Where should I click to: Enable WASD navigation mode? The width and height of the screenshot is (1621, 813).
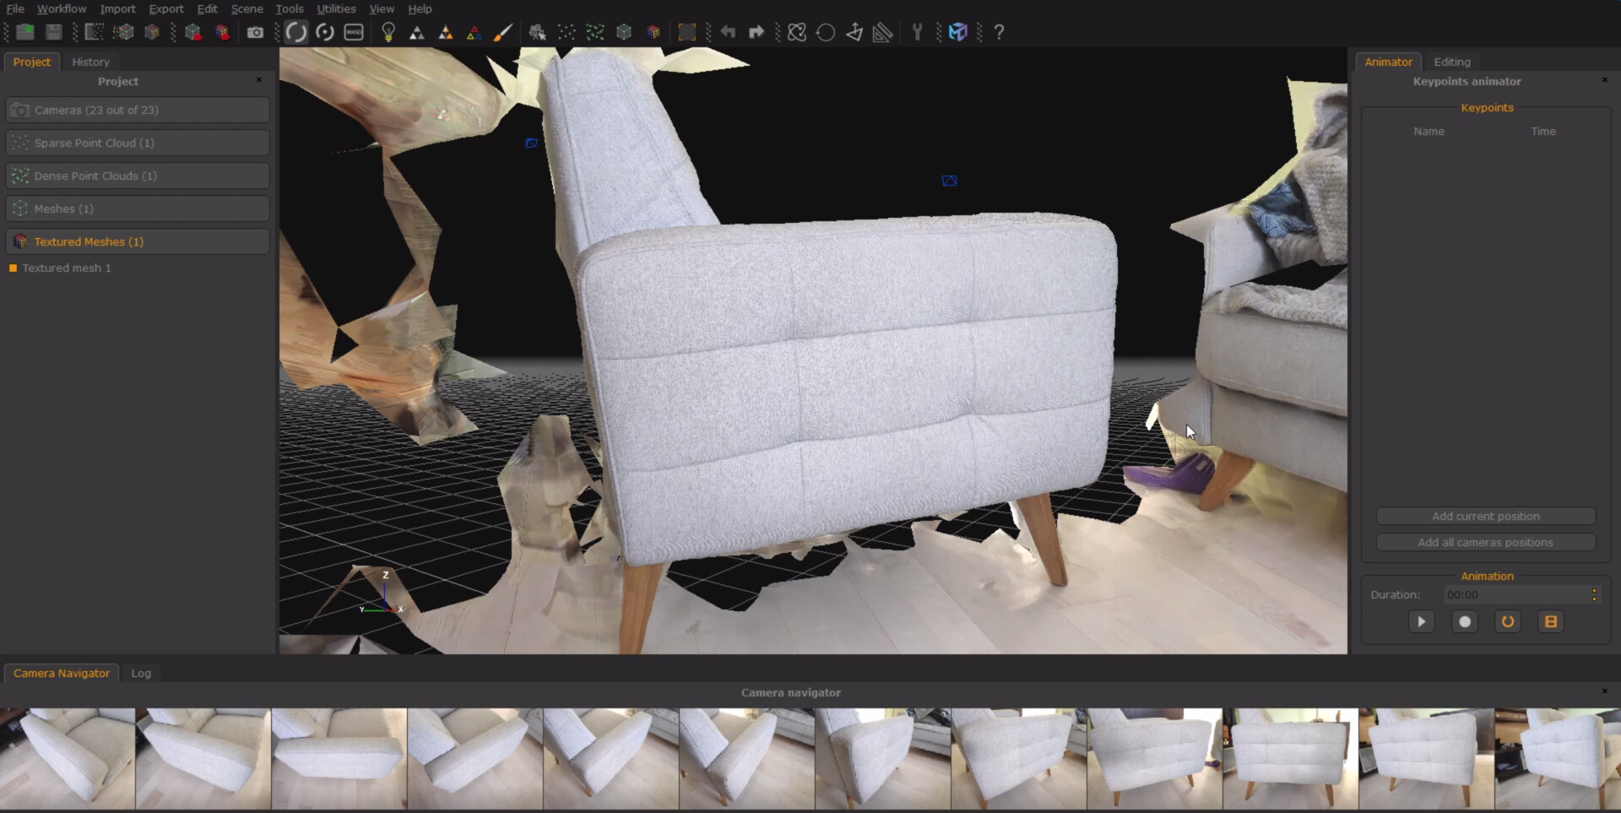[354, 32]
